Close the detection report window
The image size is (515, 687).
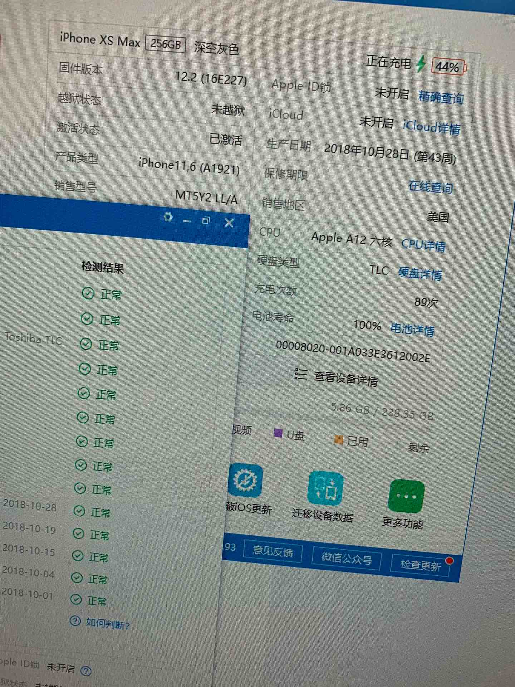pyautogui.click(x=229, y=223)
